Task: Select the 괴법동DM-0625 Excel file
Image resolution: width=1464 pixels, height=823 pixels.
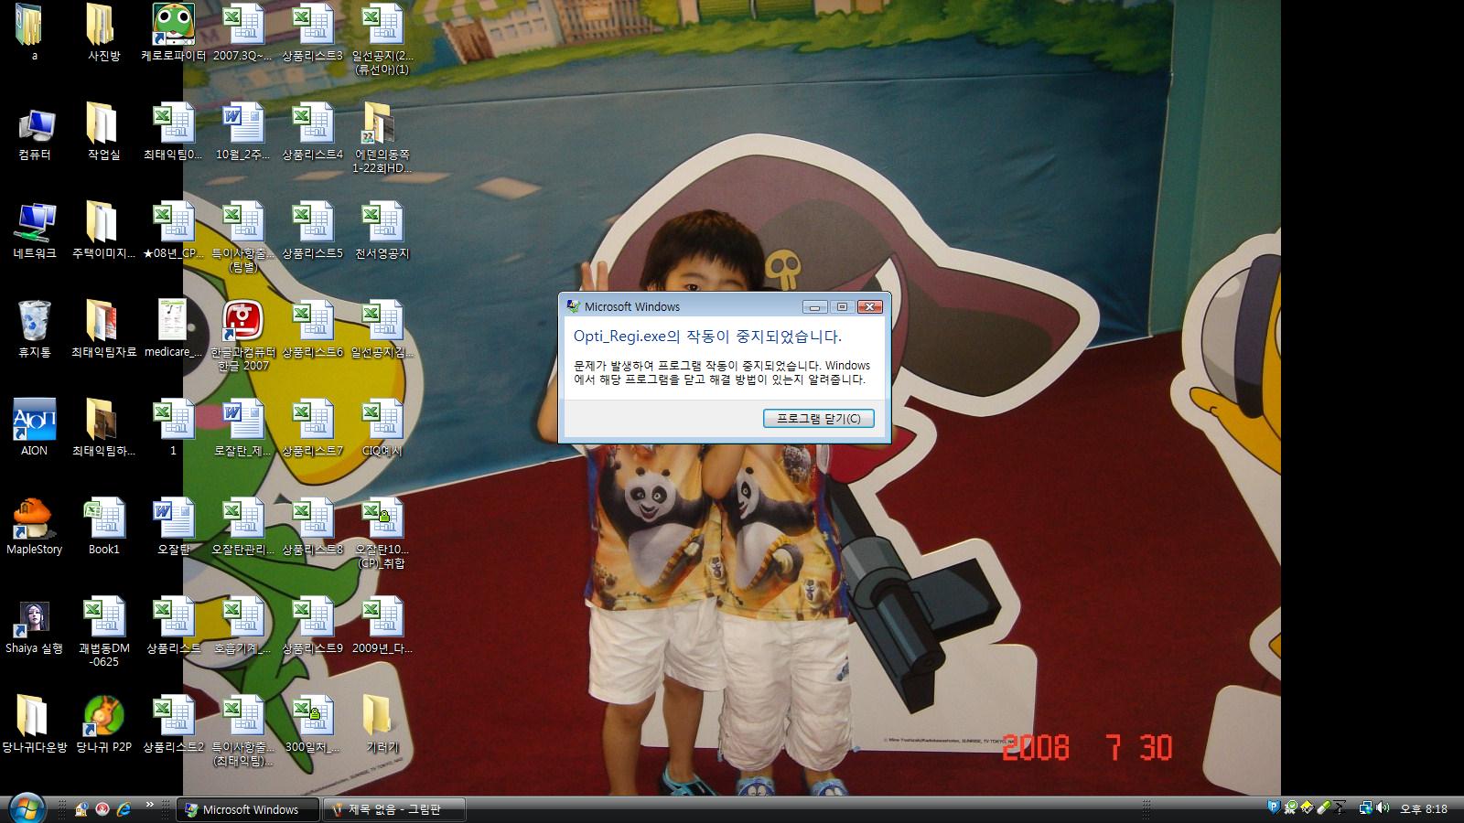Action: pos(103,632)
